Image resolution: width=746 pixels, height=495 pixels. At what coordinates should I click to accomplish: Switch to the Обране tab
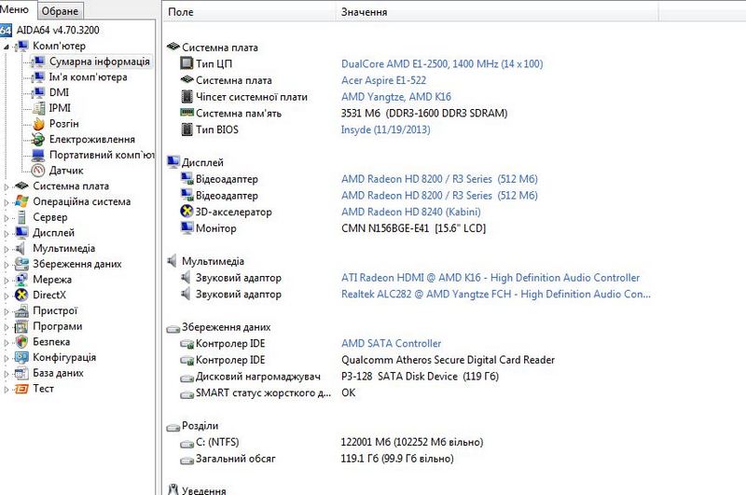[60, 11]
